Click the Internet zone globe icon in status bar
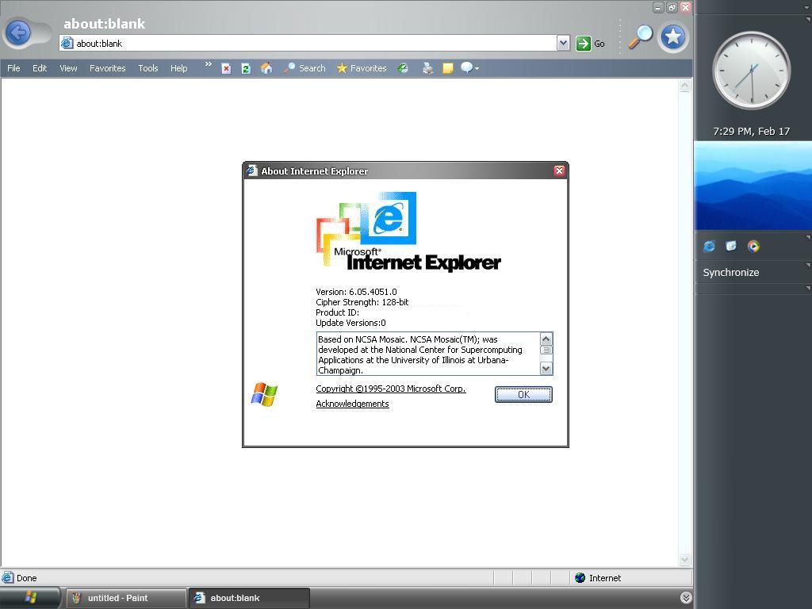Viewport: 812px width, 609px height. point(580,578)
